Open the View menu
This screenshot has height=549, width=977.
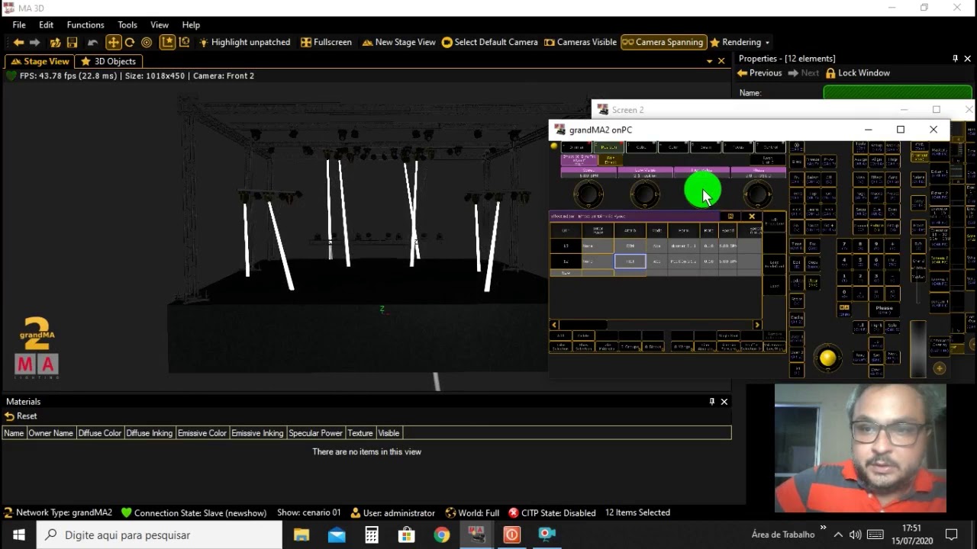point(160,25)
